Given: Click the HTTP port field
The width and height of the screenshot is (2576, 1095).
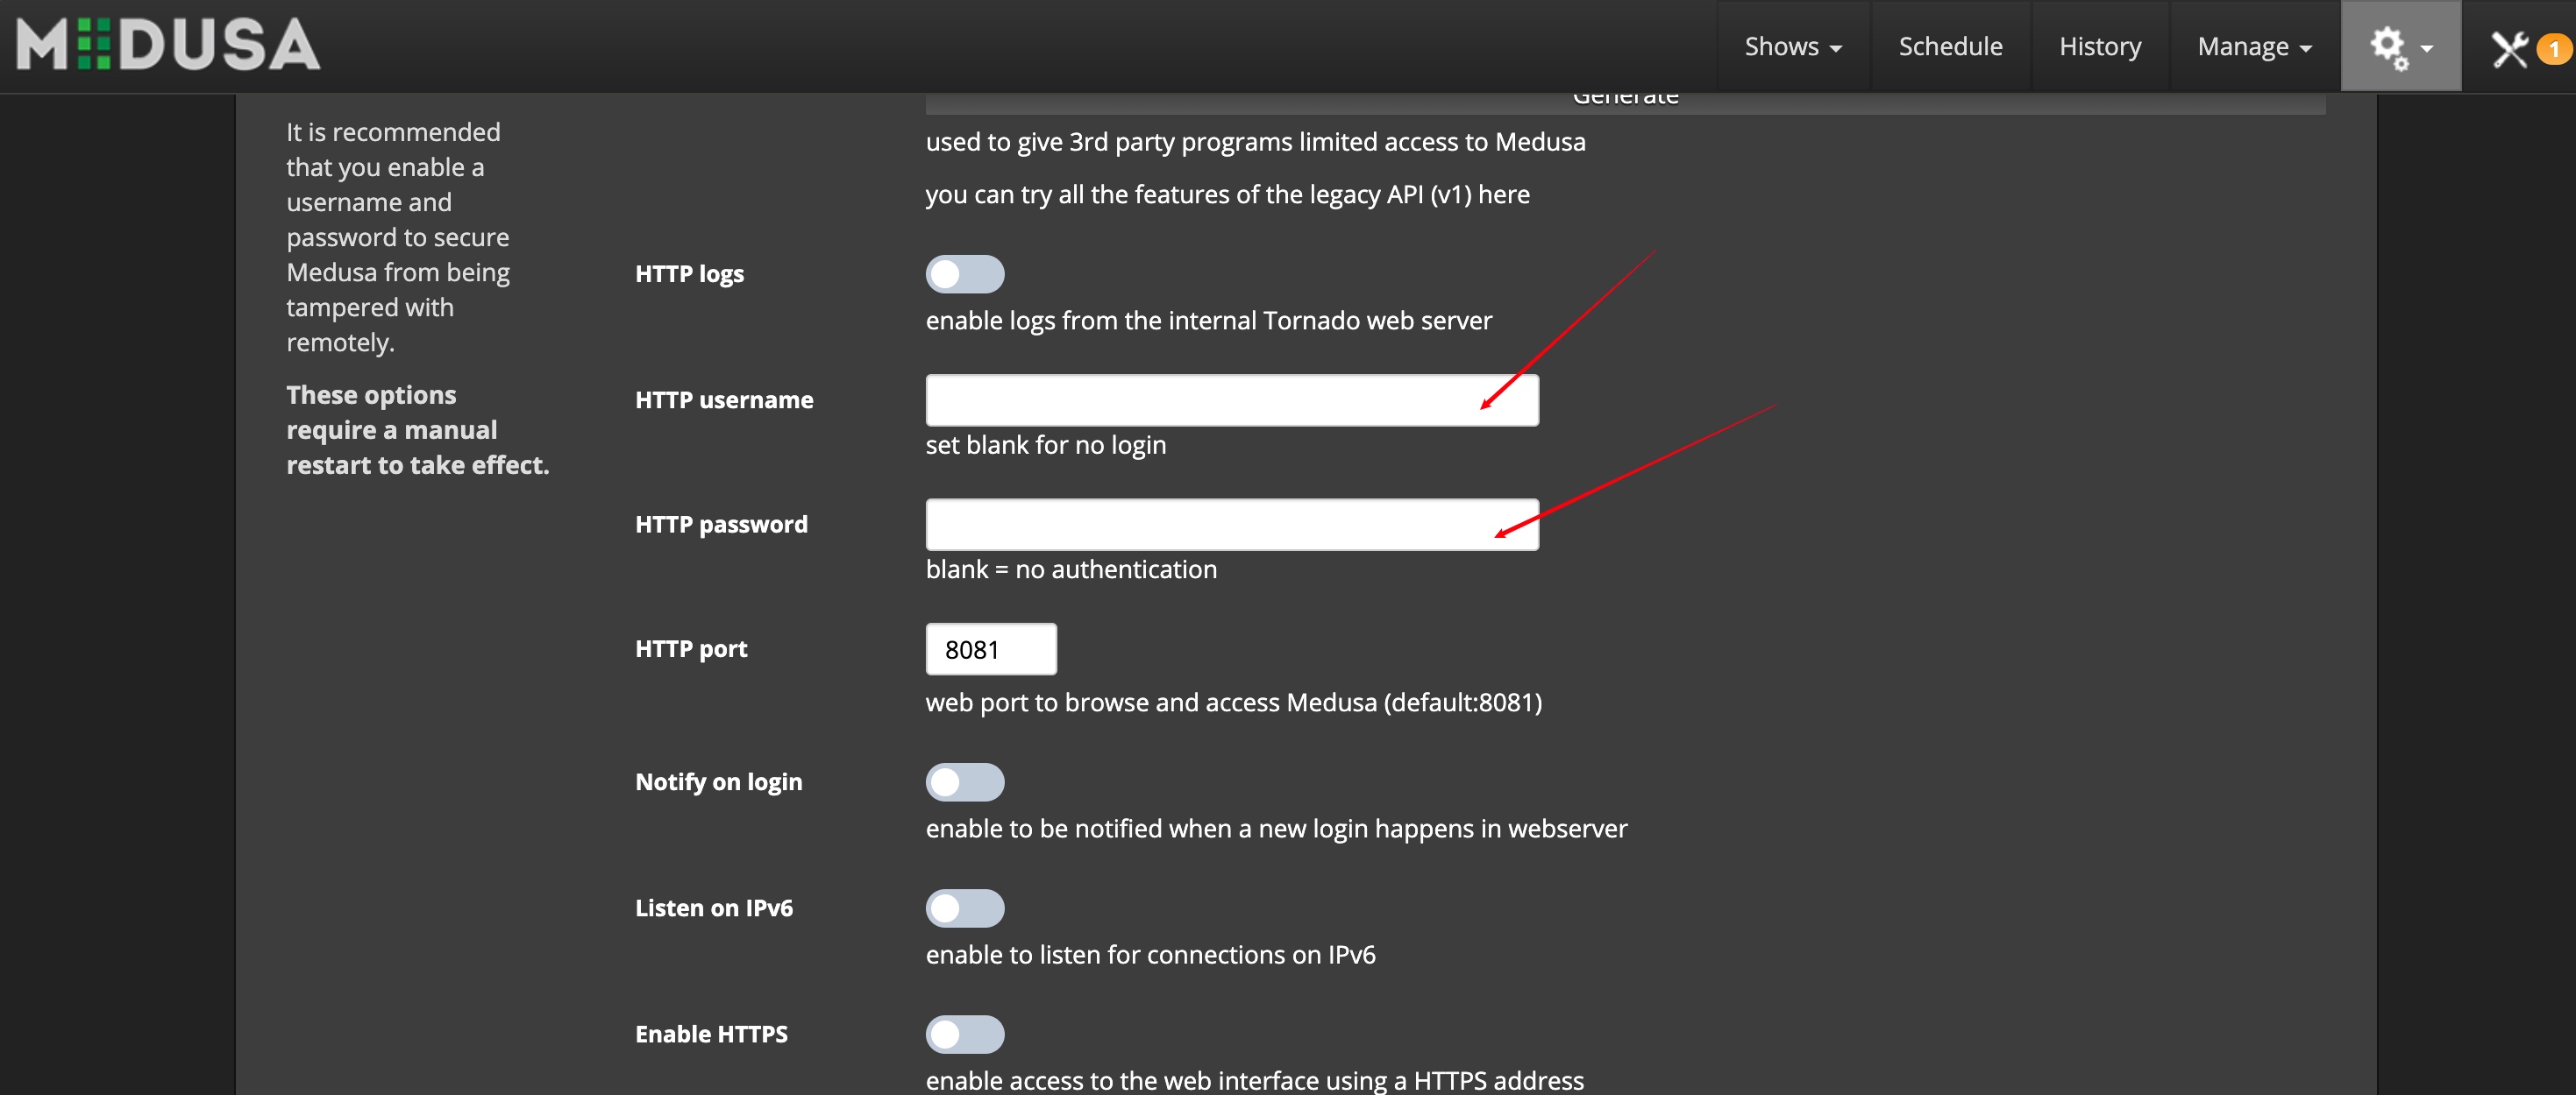Looking at the screenshot, I should click(991, 649).
